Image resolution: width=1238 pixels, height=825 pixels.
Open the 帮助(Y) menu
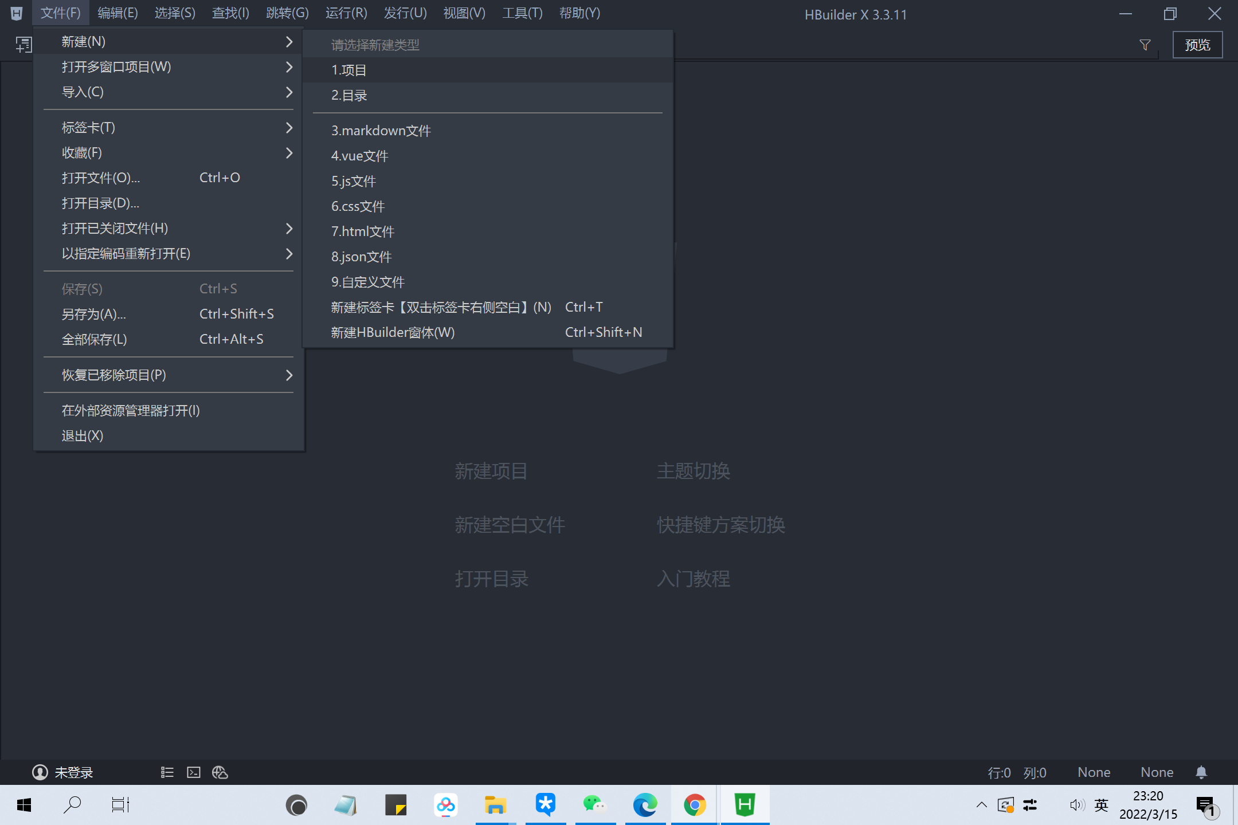[579, 13]
